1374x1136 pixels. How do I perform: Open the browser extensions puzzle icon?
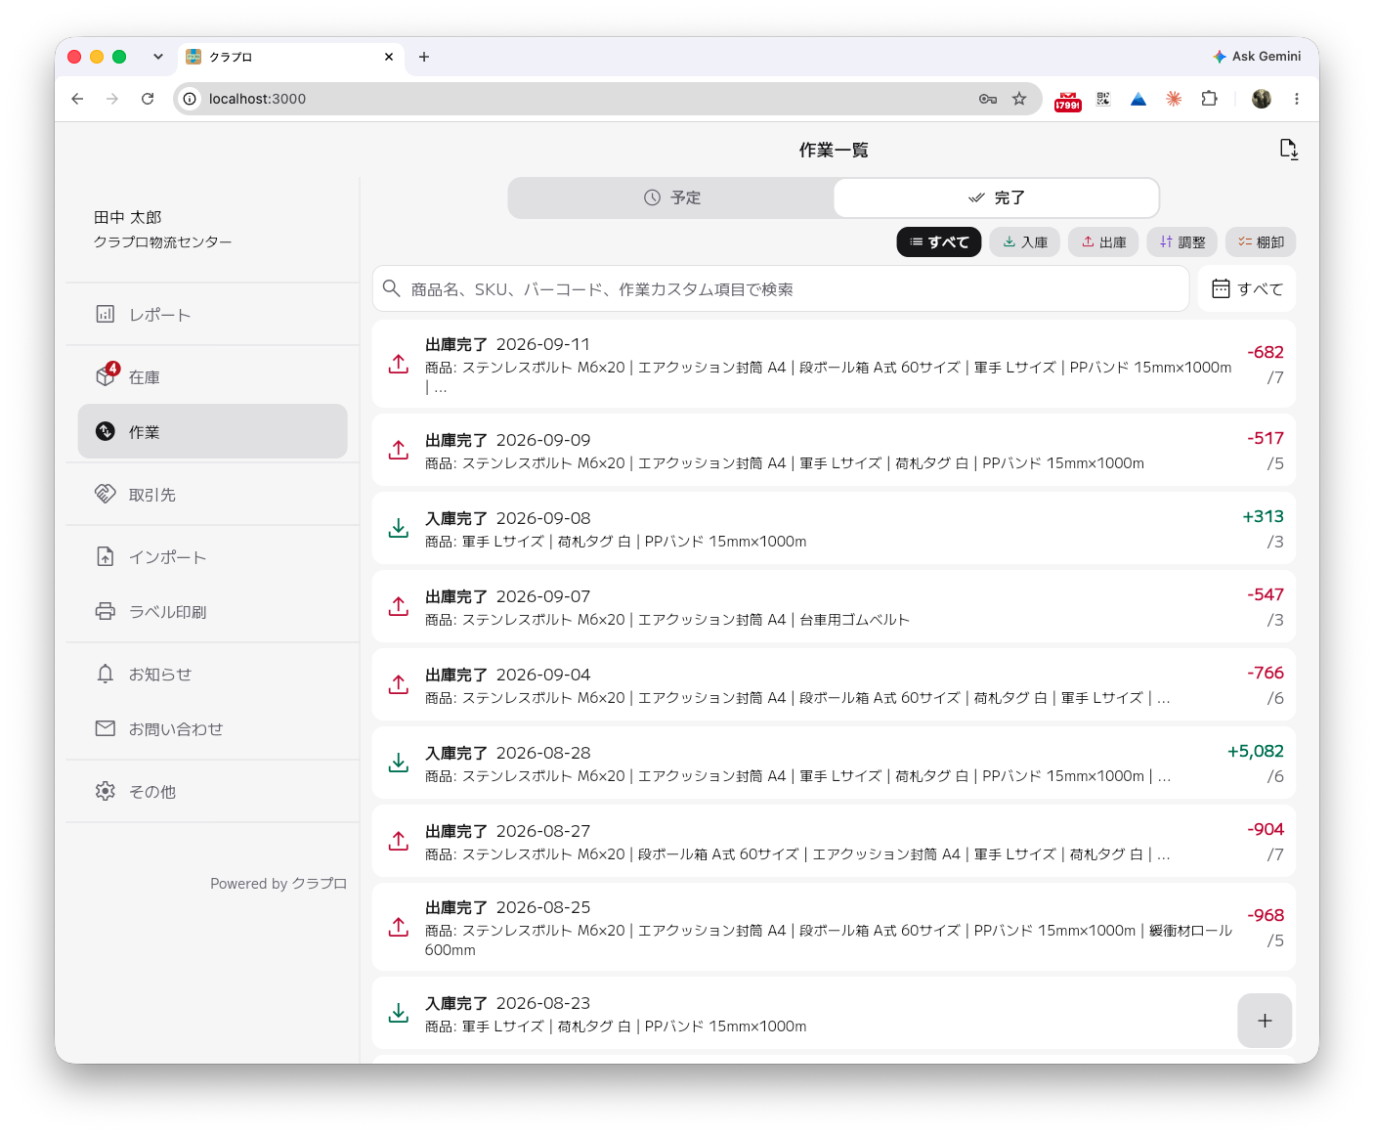tap(1210, 99)
